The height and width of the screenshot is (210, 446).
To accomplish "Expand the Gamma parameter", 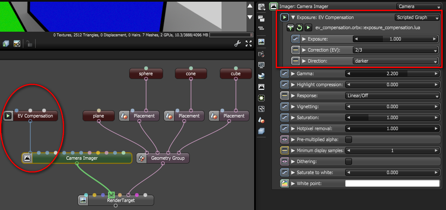I will click(x=293, y=74).
